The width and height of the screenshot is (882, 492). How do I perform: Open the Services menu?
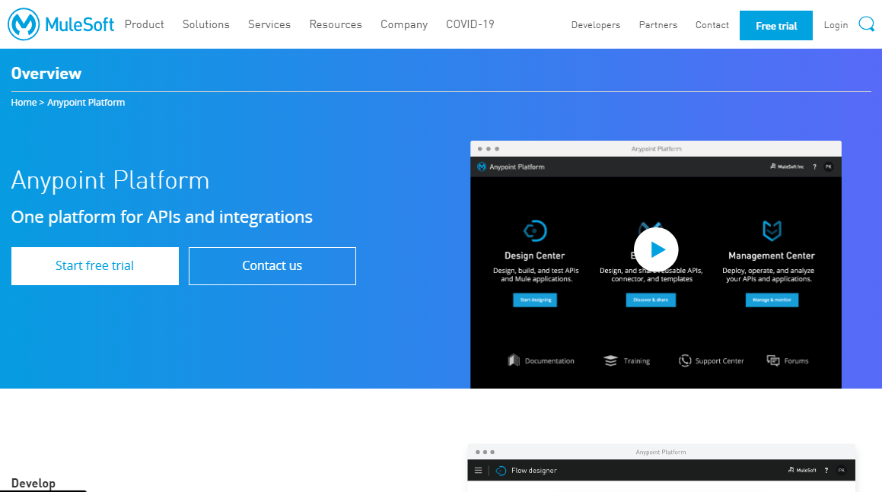269,25
